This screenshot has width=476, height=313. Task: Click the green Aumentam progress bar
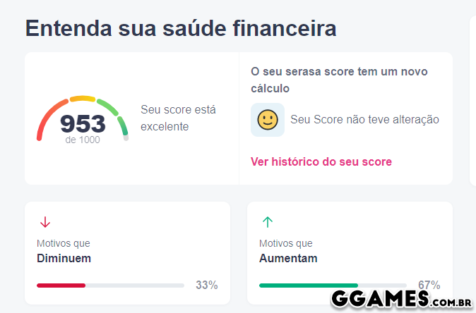[308, 286]
